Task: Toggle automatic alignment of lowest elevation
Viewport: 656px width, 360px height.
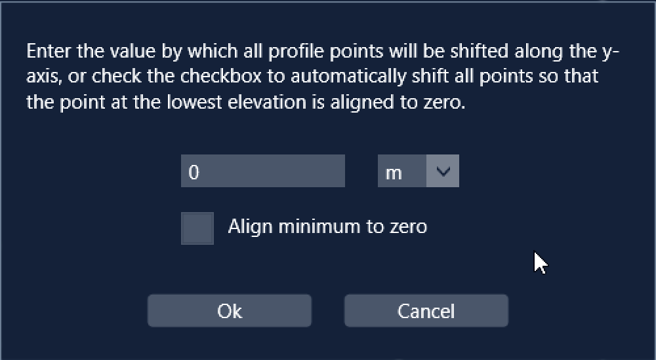Action: point(197,228)
